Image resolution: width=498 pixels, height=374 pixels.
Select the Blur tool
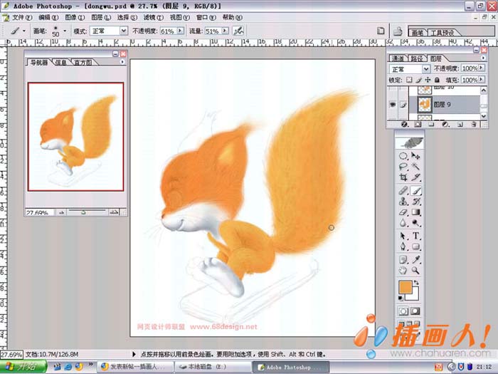point(403,223)
